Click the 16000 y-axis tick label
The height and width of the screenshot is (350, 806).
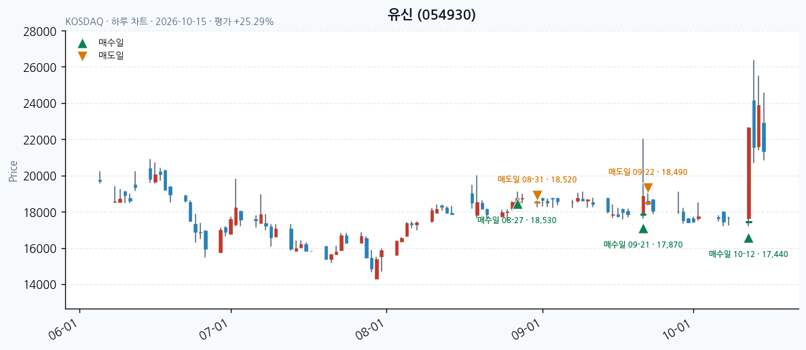pyautogui.click(x=40, y=248)
